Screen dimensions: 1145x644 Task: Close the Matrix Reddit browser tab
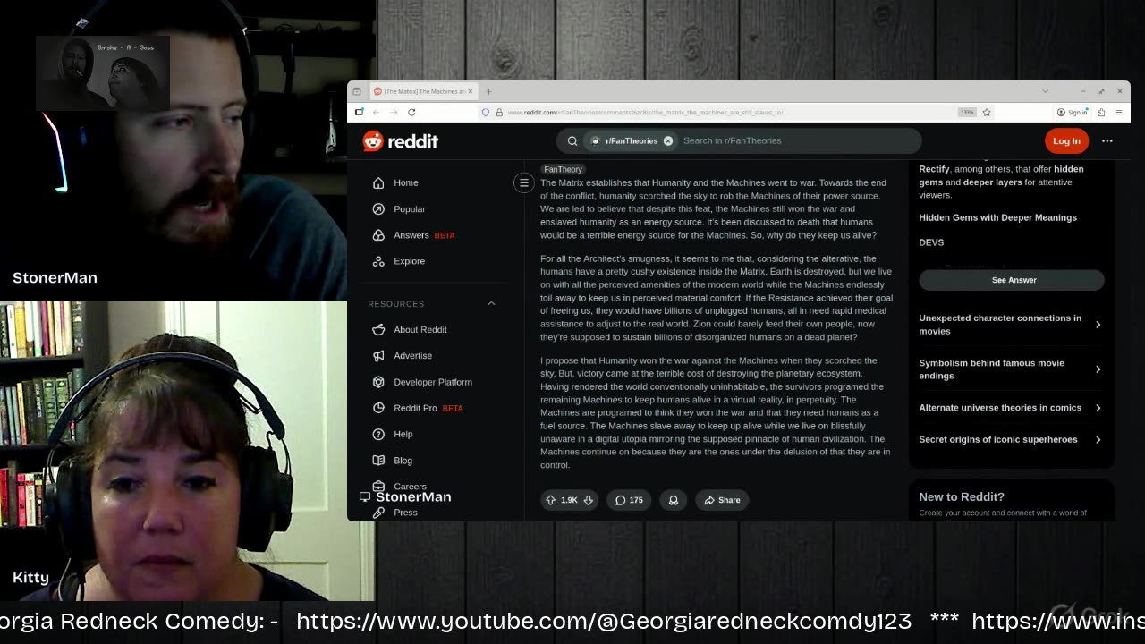(471, 91)
